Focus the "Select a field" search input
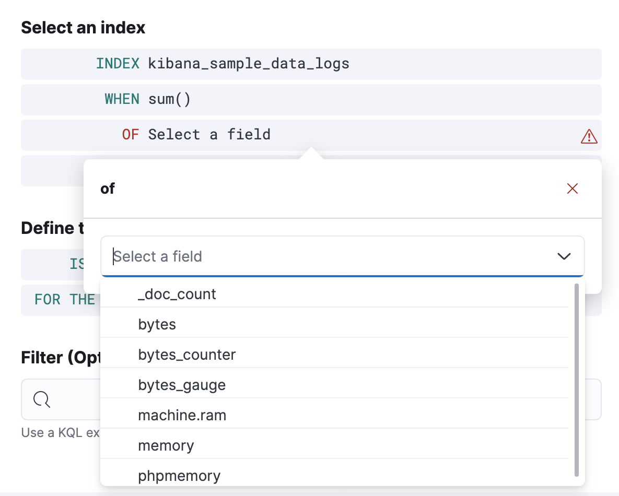 click(x=324, y=256)
